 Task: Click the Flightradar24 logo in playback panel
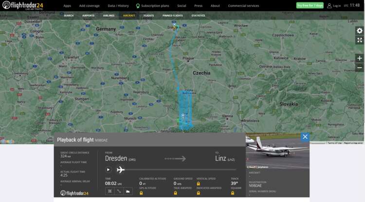click(x=74, y=193)
